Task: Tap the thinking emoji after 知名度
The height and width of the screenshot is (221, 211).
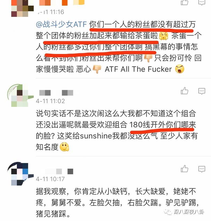Action: (64, 147)
